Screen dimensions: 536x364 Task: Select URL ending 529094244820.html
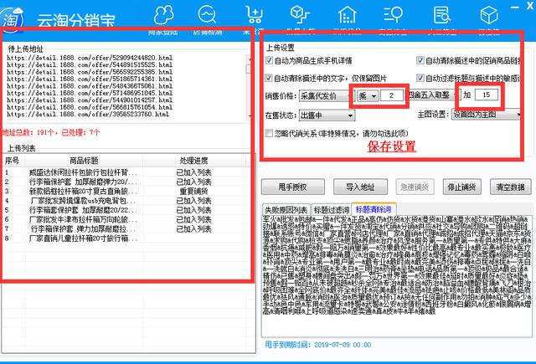(x=90, y=58)
